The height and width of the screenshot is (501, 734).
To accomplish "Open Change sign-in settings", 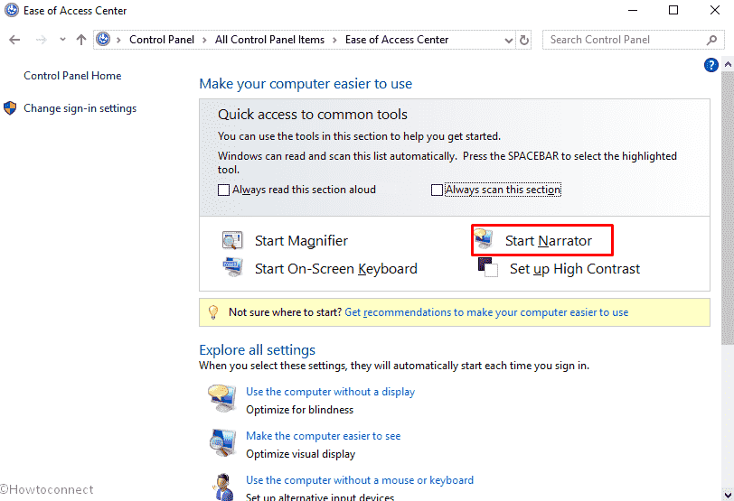I will tap(80, 108).
